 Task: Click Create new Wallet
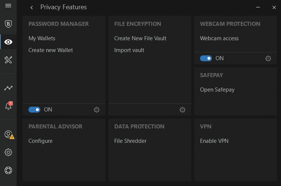tap(51, 50)
